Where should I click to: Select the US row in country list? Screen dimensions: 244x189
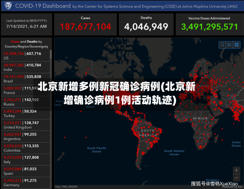click(x=26, y=56)
